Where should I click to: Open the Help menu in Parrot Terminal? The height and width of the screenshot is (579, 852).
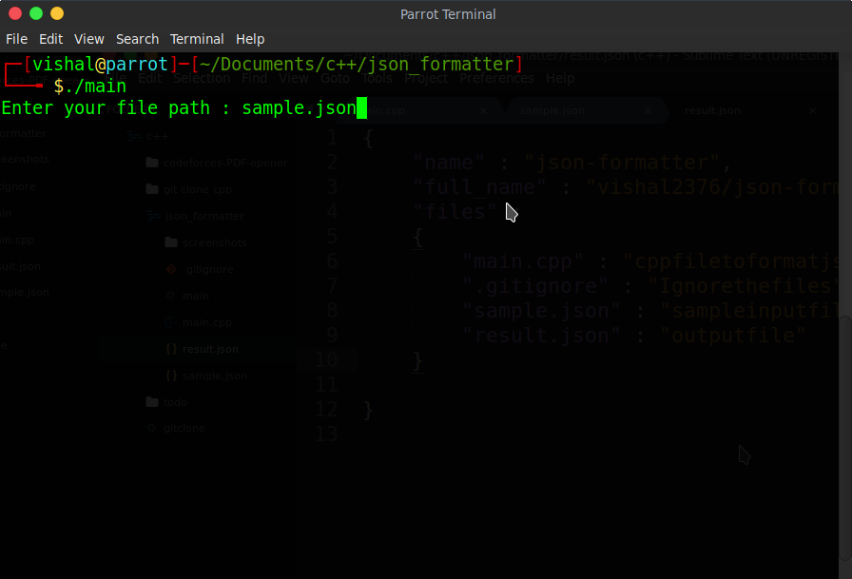click(x=250, y=39)
